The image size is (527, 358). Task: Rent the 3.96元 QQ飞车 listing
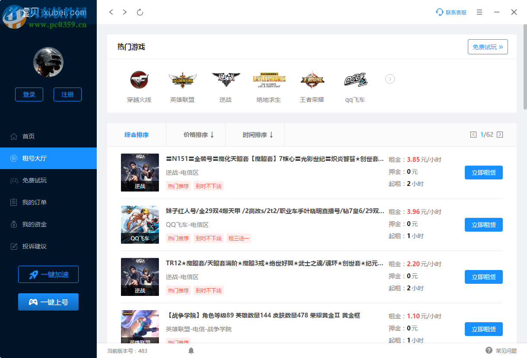(x=484, y=225)
